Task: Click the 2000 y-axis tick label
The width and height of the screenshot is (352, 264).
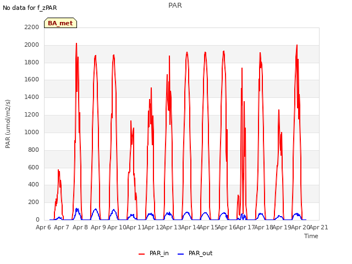Action: 32,45
